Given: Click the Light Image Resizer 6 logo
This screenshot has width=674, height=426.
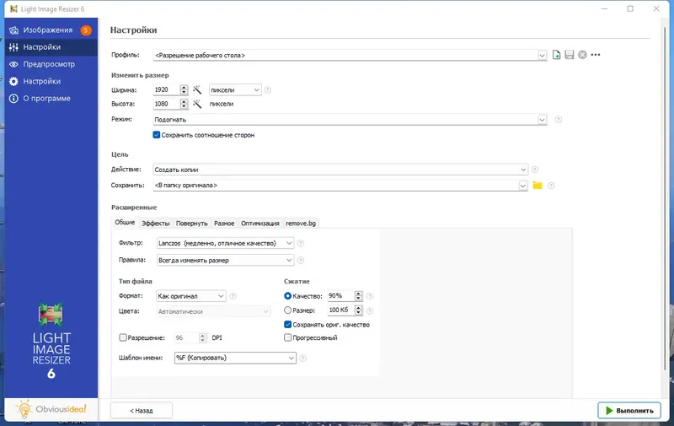Looking at the screenshot, I should [51, 340].
